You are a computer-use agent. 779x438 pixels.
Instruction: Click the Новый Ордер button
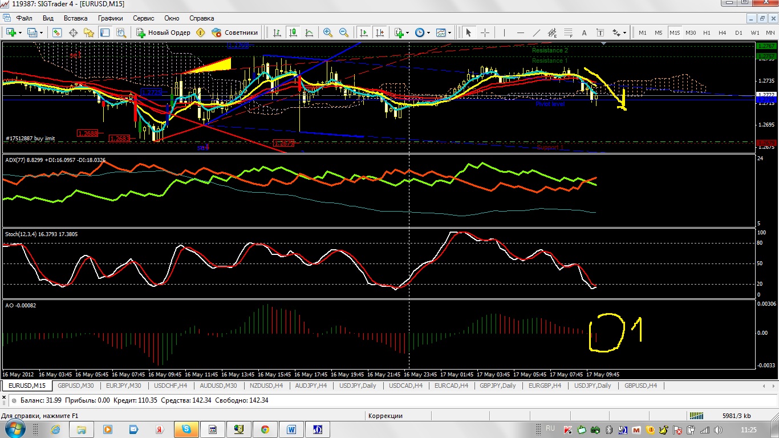coord(163,33)
